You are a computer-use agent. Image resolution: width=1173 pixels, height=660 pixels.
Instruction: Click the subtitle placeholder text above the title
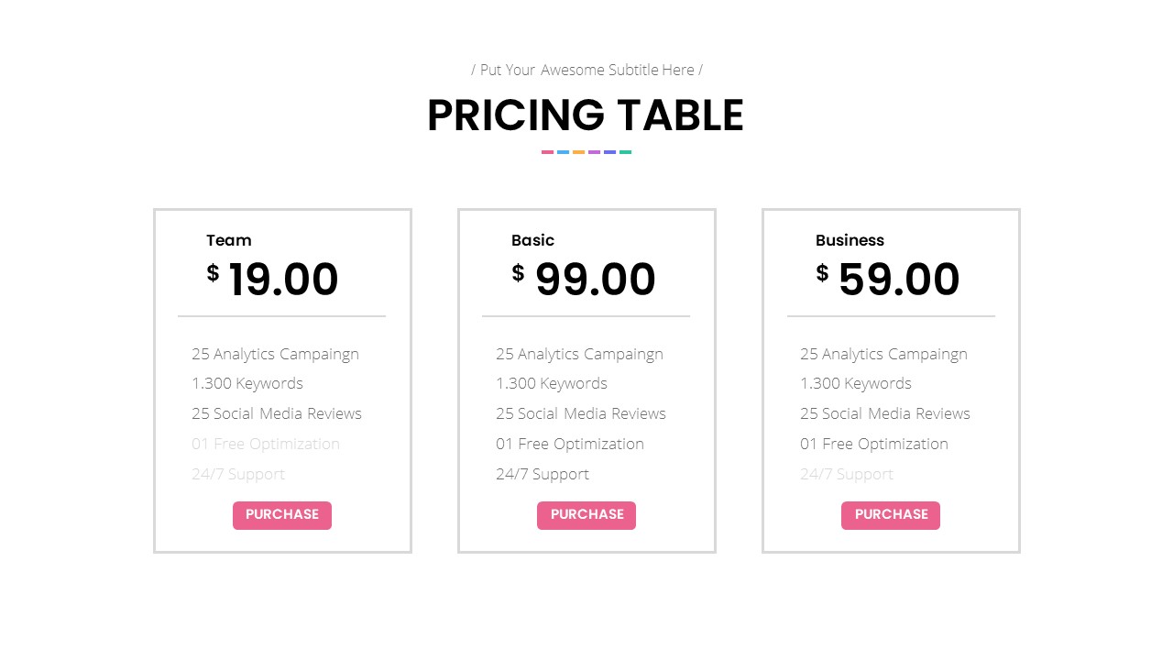[x=586, y=70]
